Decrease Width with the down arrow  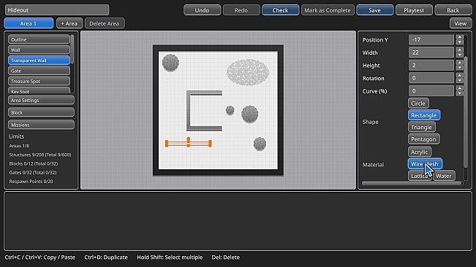pyautogui.click(x=460, y=55)
